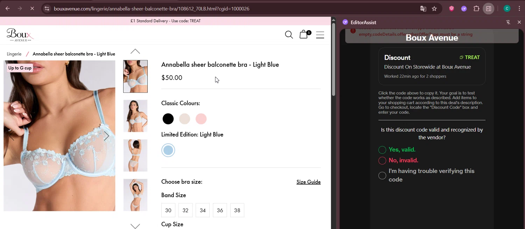Choose band size 38
The height and width of the screenshot is (229, 525).
click(237, 210)
